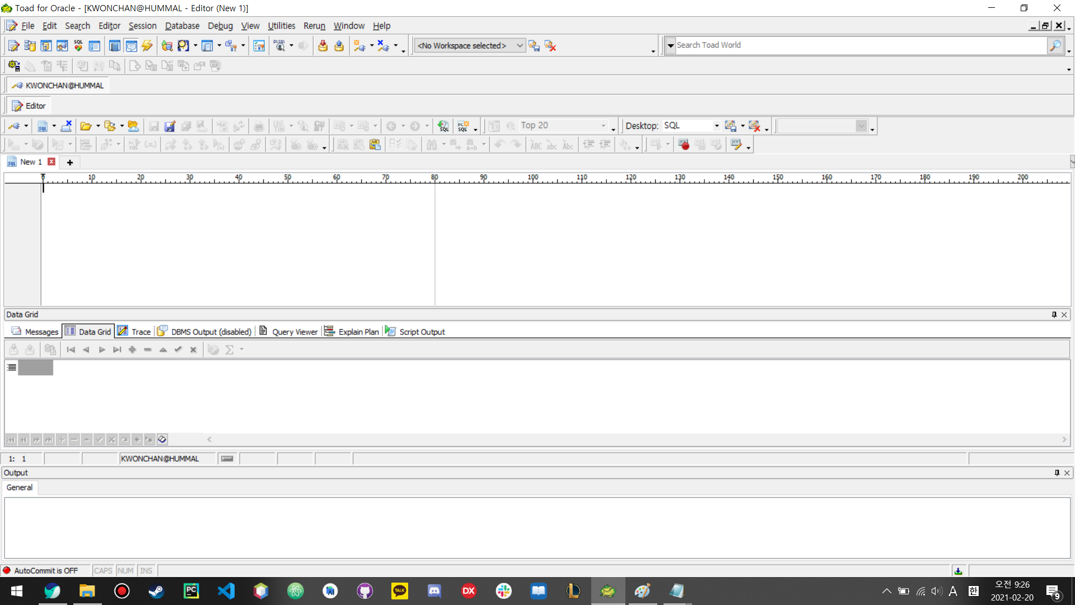The width and height of the screenshot is (1075, 605).
Task: Expand the Top 20 row limit dropdown
Action: (x=604, y=126)
